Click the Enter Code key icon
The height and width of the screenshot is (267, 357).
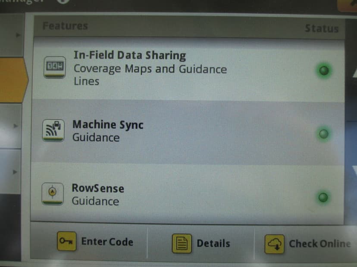pos(66,241)
